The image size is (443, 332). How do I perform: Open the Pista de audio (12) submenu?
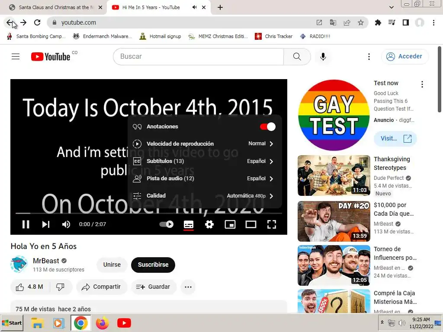(205, 179)
